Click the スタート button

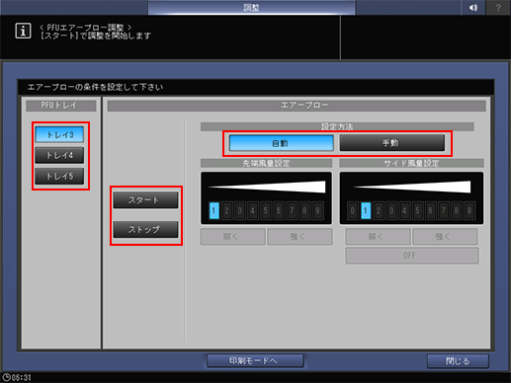pos(145,200)
